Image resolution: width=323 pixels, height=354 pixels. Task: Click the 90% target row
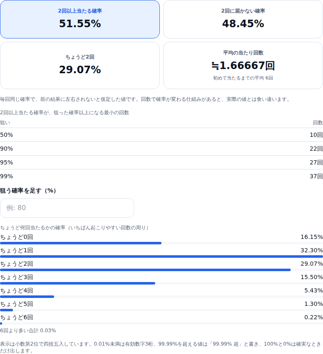click(x=161, y=149)
